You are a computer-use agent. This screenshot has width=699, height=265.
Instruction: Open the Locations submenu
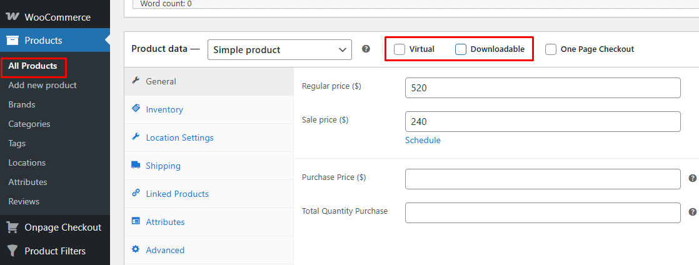27,162
